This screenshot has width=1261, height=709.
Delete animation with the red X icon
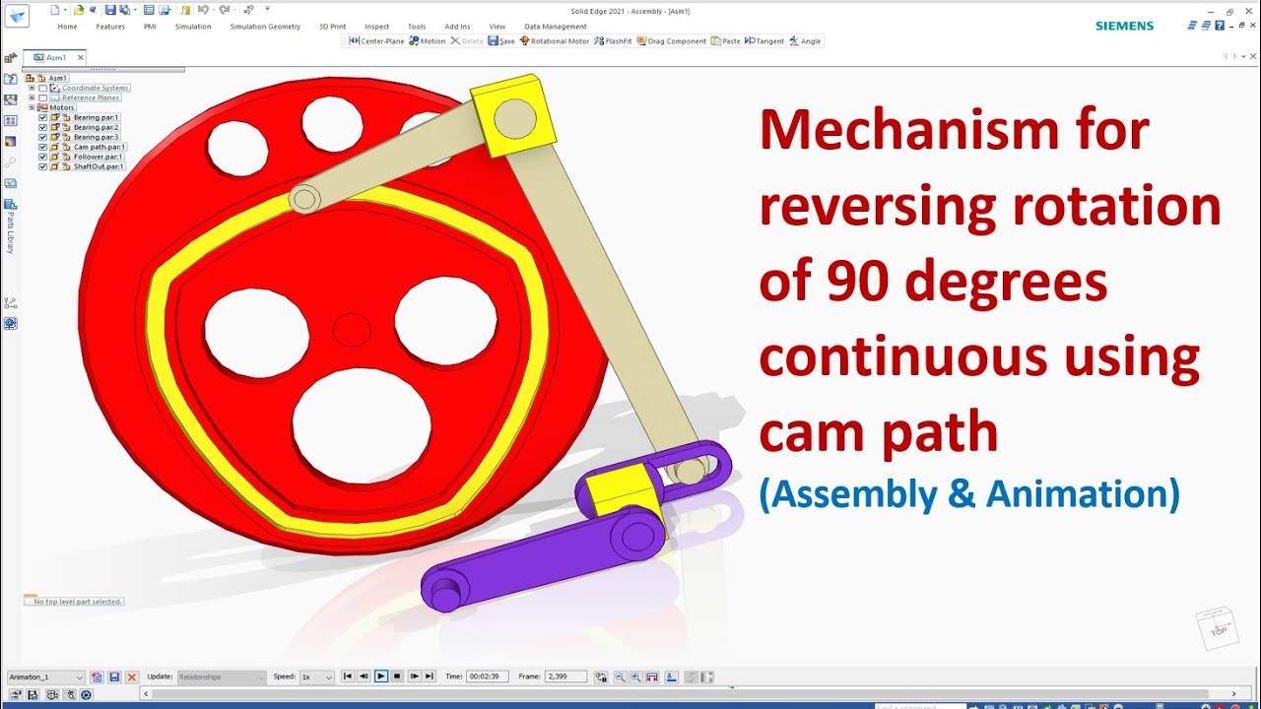(x=132, y=677)
